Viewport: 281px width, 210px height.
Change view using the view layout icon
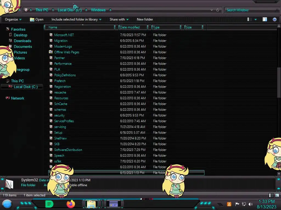pyautogui.click(x=249, y=19)
